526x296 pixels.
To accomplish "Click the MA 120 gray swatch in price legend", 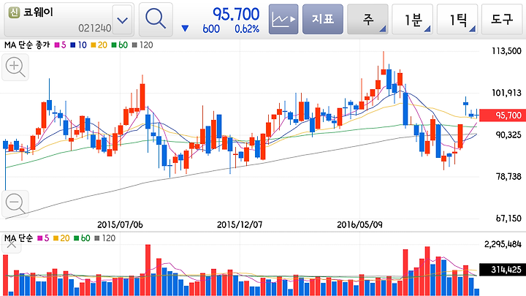I will 134,45.
